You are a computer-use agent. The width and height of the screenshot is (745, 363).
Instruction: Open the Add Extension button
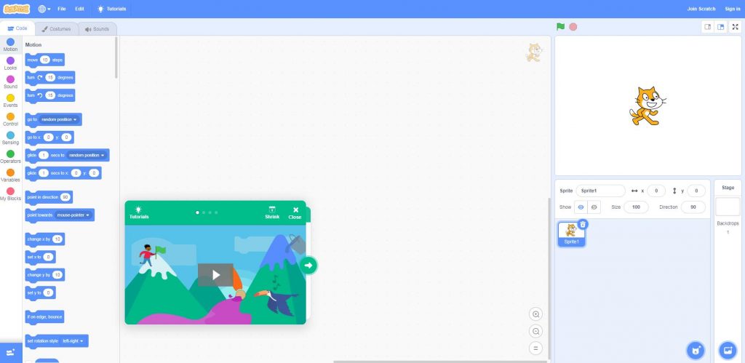10,353
